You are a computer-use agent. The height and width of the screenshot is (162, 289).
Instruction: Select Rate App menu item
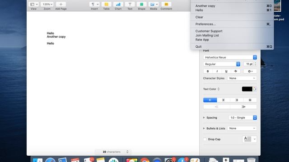(232, 40)
